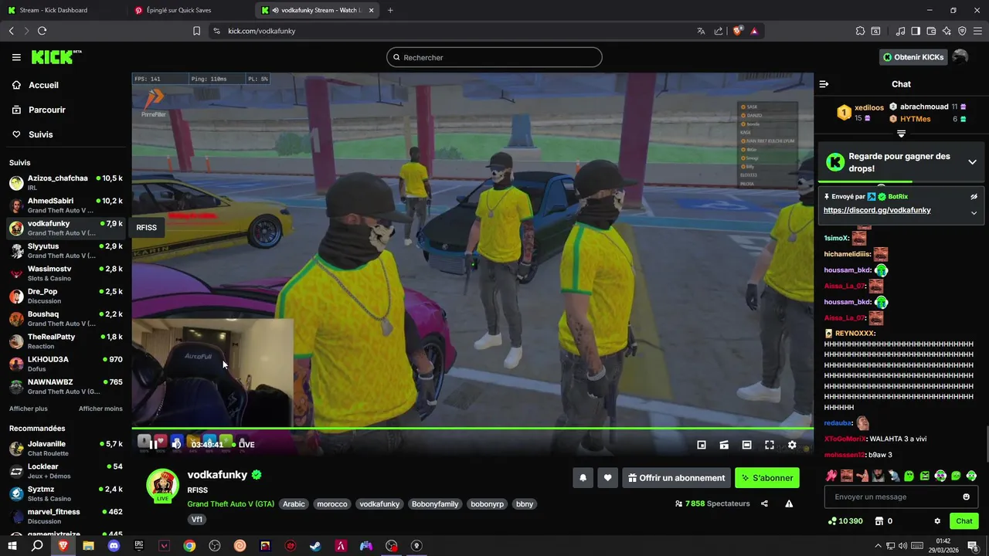Reload the page
Viewport: 989px width, 556px height.
click(42, 31)
